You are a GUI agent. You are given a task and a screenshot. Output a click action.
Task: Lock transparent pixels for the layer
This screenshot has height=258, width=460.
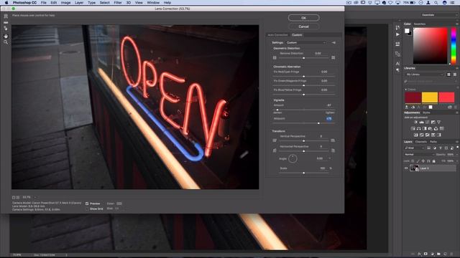(413, 161)
